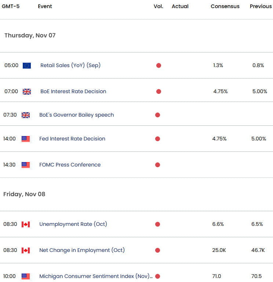This screenshot has width=273, height=282.
Task: Click the EU flag beside Retail Sales
Action: [27, 66]
